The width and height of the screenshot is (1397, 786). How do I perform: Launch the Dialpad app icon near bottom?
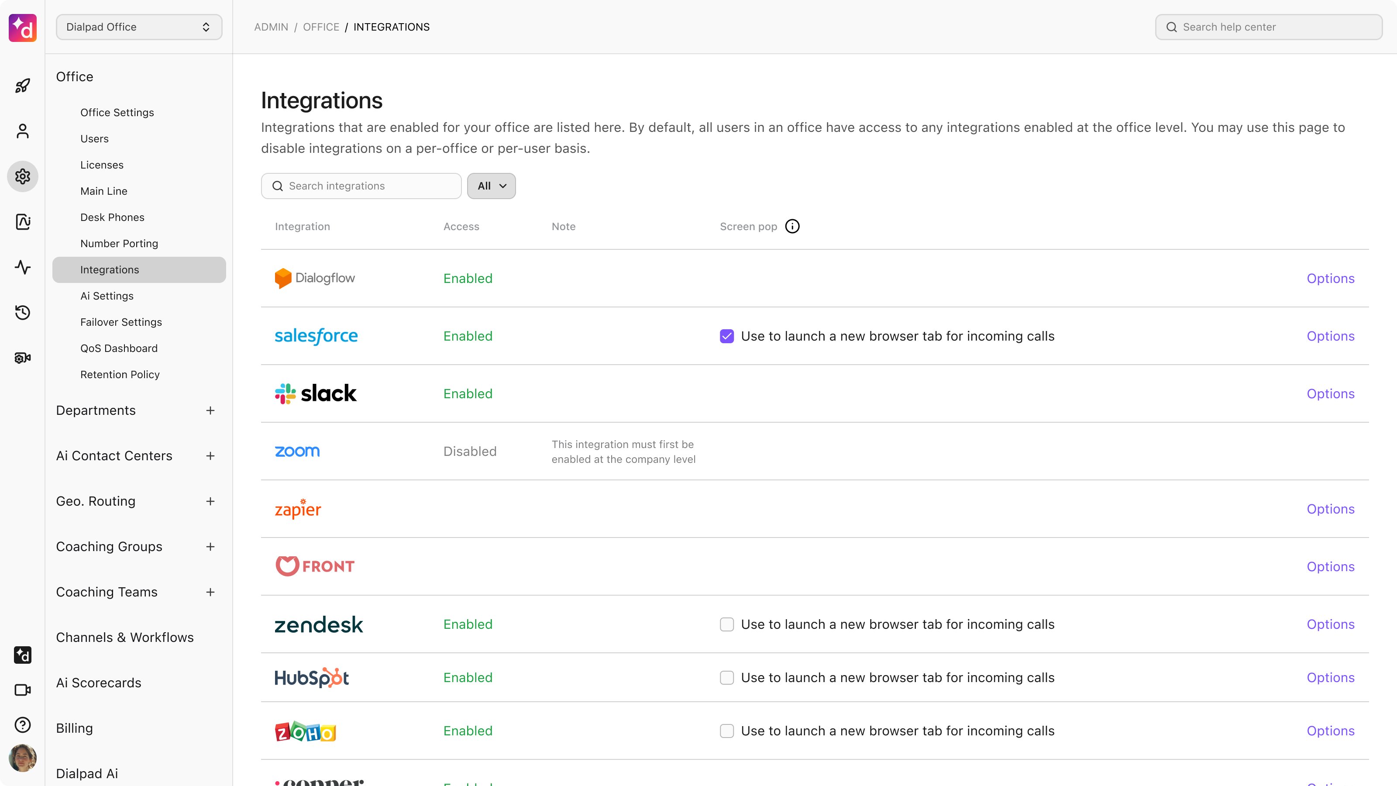click(22, 655)
